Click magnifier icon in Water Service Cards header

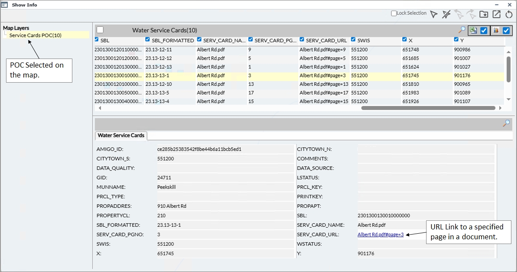461,30
